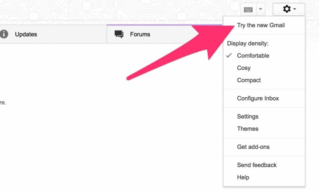319x190 pixels.
Task: Switch to the Updates tab label
Action: 26,34
